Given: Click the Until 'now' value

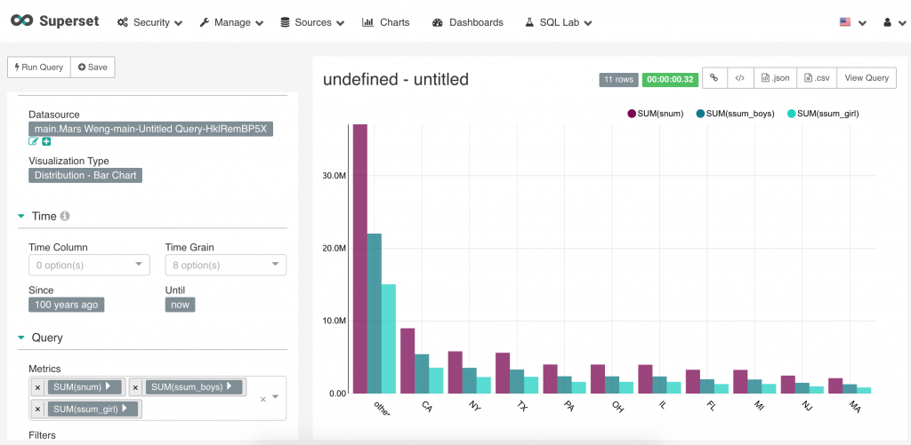Looking at the screenshot, I should click(x=180, y=305).
